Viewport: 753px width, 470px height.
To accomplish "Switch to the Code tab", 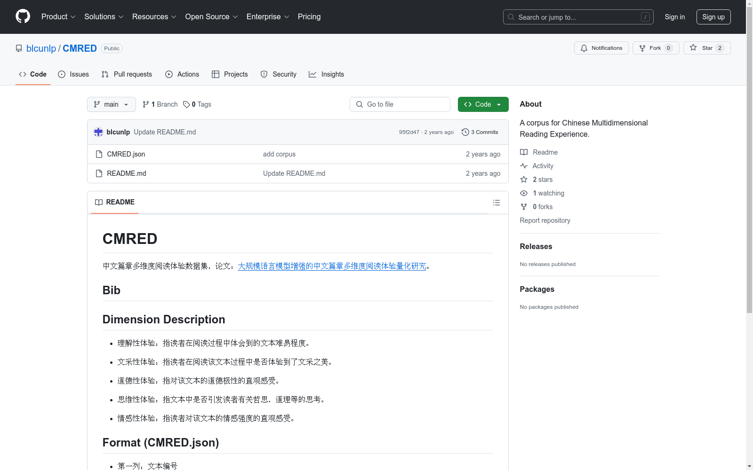I will 33,74.
